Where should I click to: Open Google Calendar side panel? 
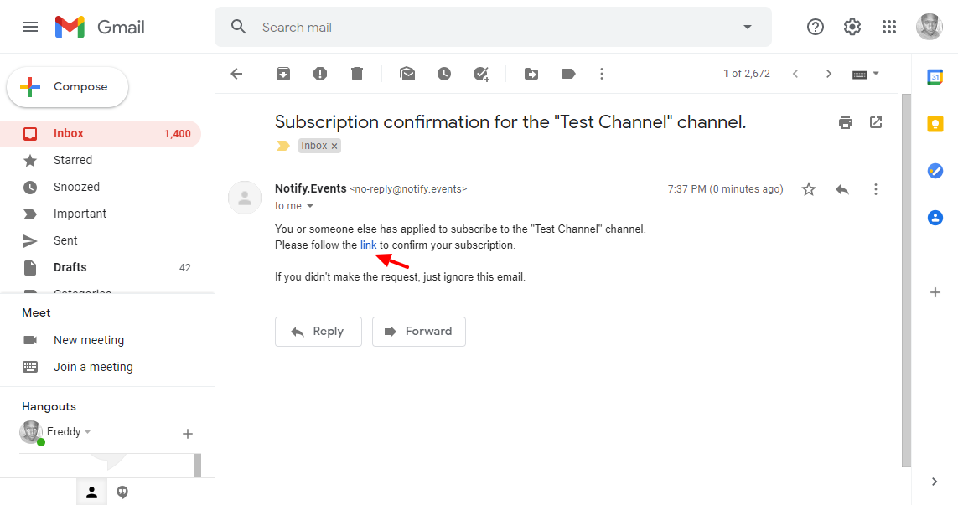pos(935,77)
